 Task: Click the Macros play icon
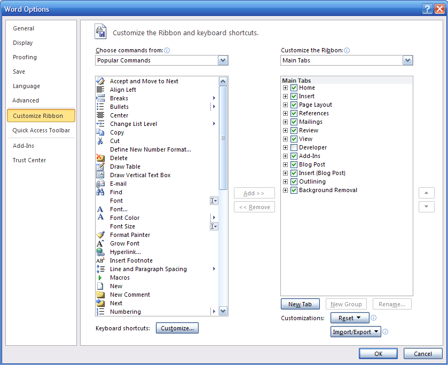click(100, 277)
